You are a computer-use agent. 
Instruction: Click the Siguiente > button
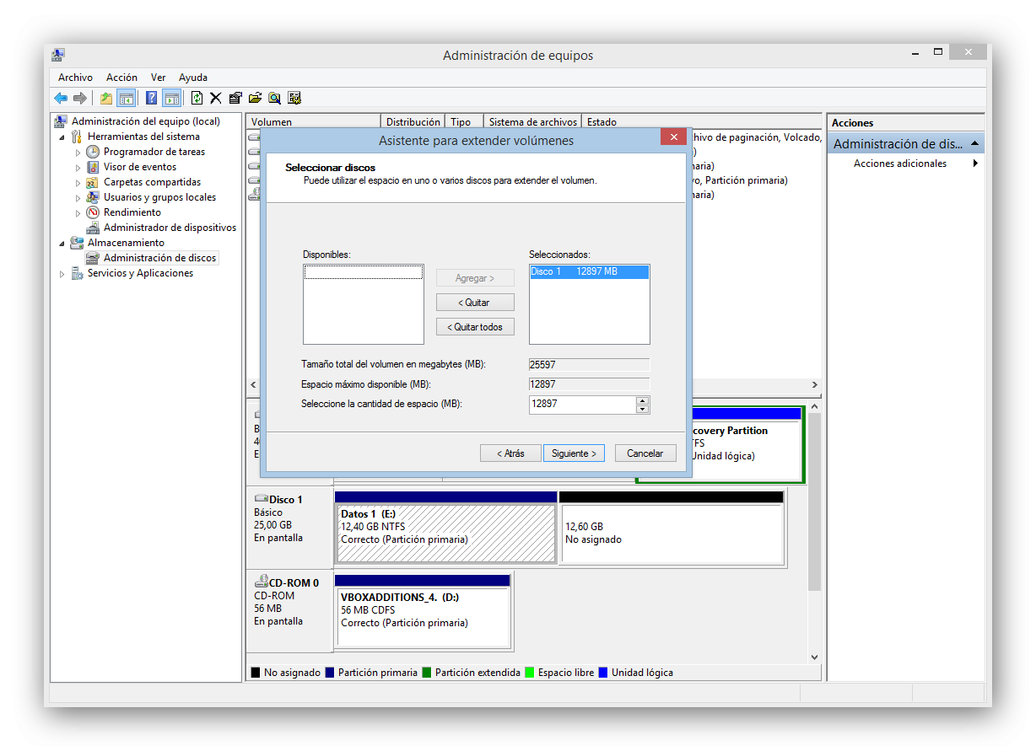(x=574, y=453)
